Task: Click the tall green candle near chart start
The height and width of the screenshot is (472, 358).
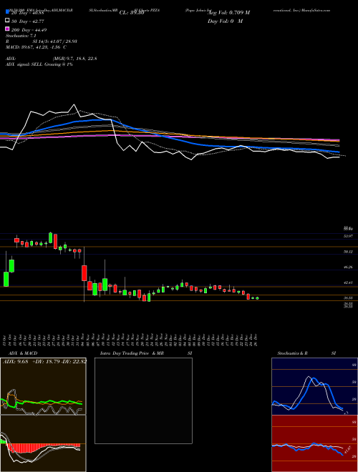Action: pyautogui.click(x=6, y=279)
